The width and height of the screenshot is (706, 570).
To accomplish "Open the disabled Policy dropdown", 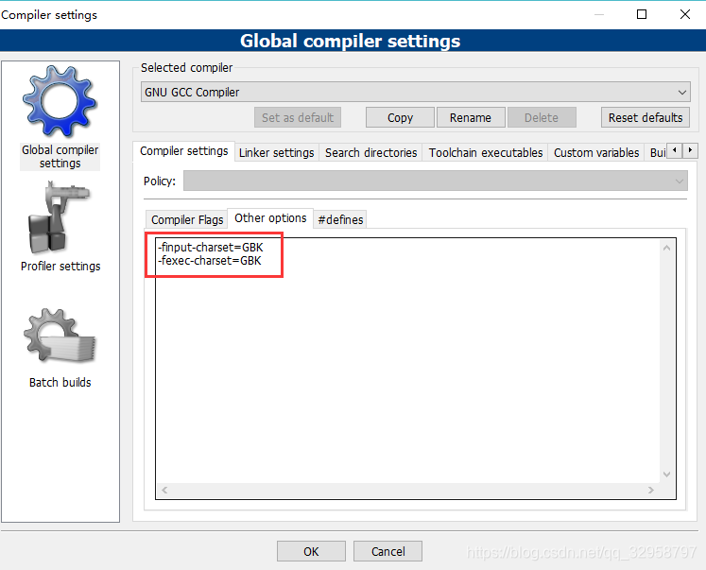I will tap(435, 181).
